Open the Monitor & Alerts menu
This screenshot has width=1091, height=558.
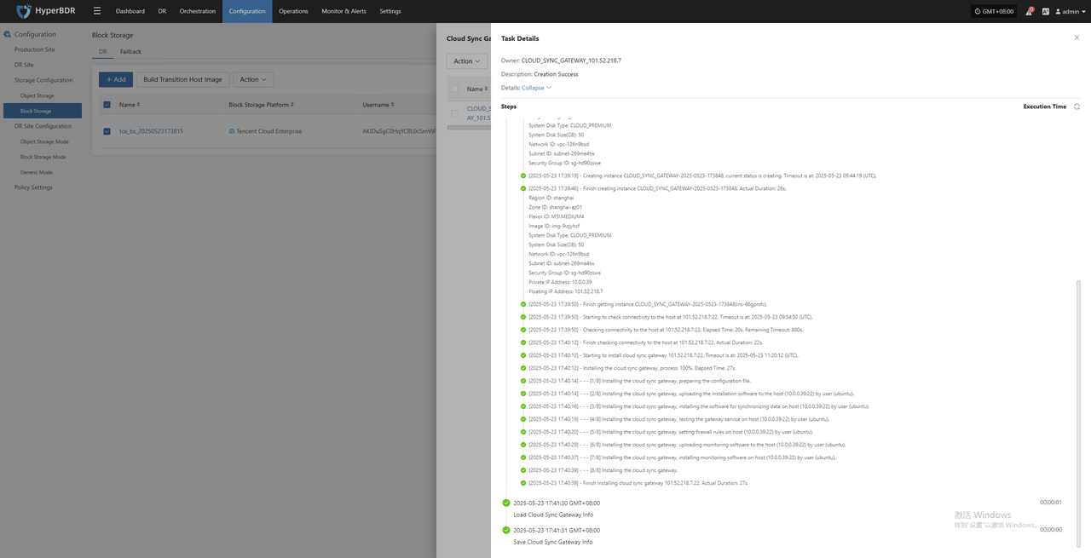click(x=343, y=11)
